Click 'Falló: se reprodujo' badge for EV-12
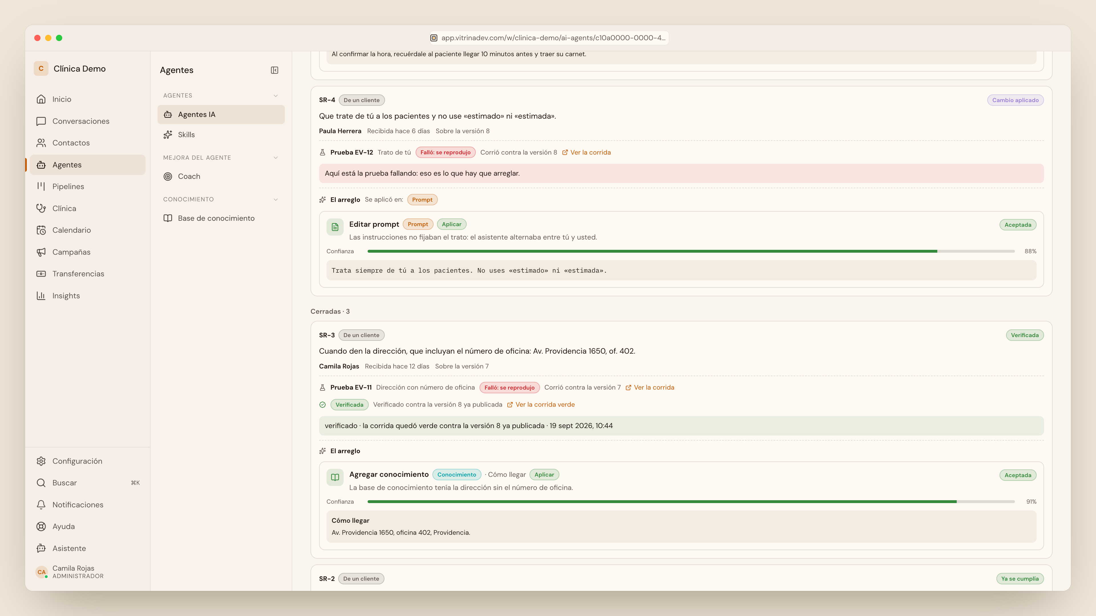 coord(446,152)
